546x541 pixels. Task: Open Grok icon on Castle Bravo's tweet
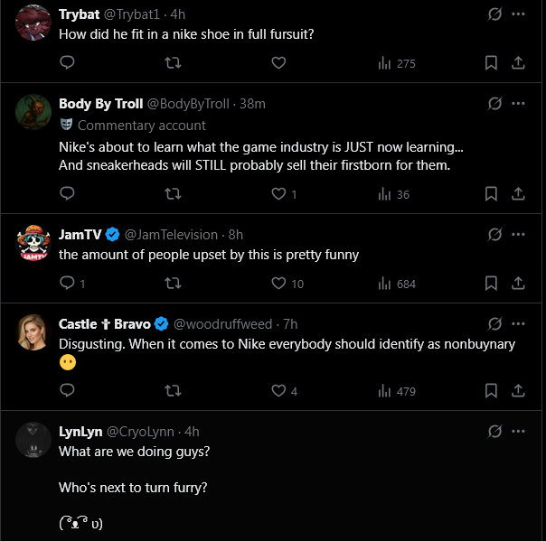click(494, 323)
